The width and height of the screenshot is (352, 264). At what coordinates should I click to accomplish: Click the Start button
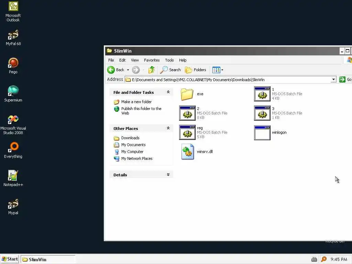point(9,259)
